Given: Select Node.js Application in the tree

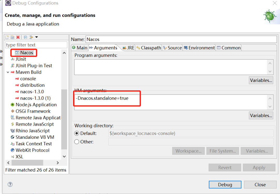Looking at the screenshot, I should click(x=33, y=105).
